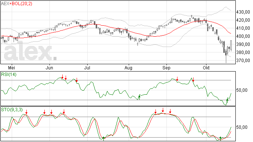
Task: Click the rightmost red arrow in STO panel
Action: pos(170,111)
